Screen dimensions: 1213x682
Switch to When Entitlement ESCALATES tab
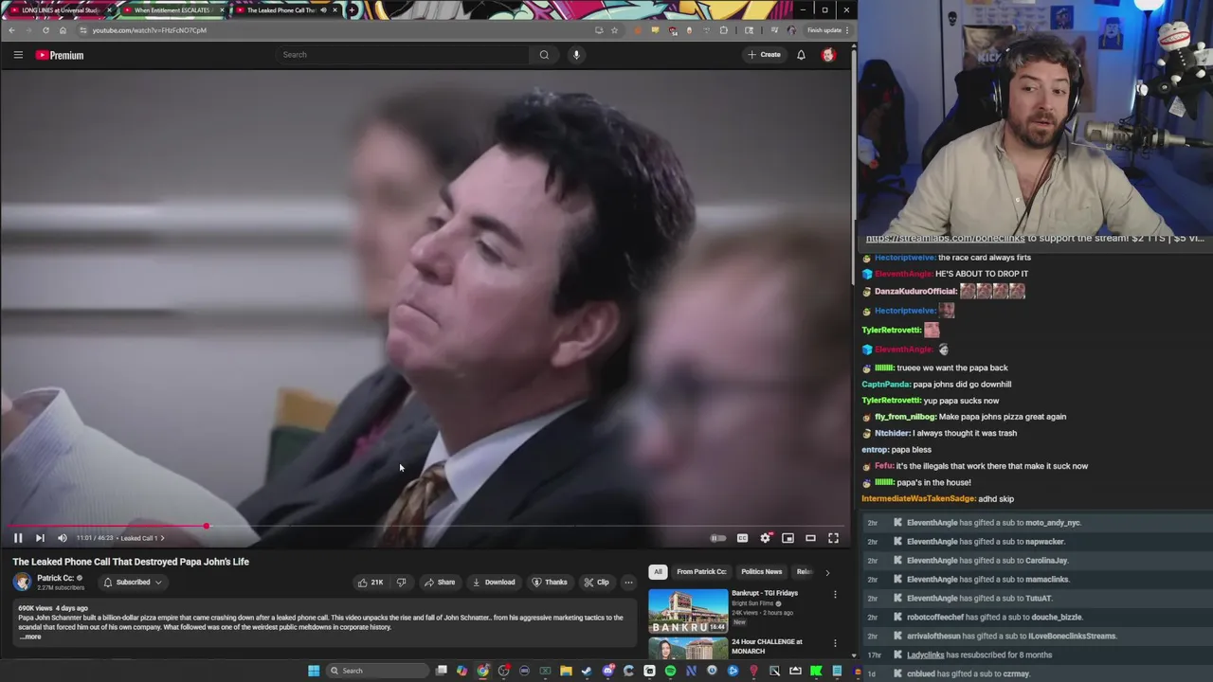171,9
